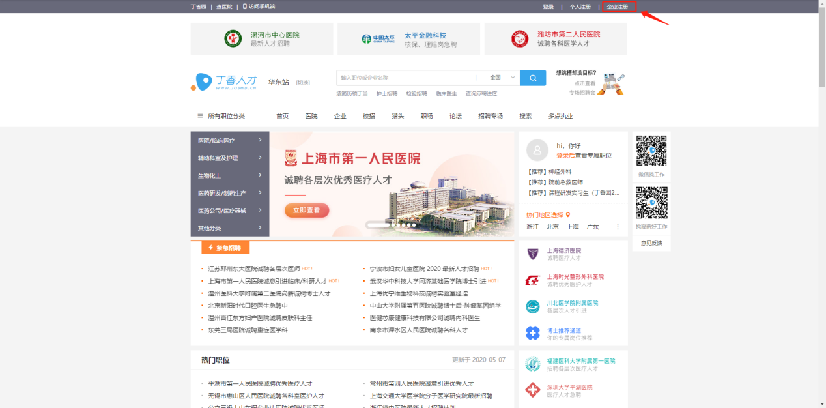Click the location pin beside 热门地区选择
826x408 pixels.
point(568,214)
